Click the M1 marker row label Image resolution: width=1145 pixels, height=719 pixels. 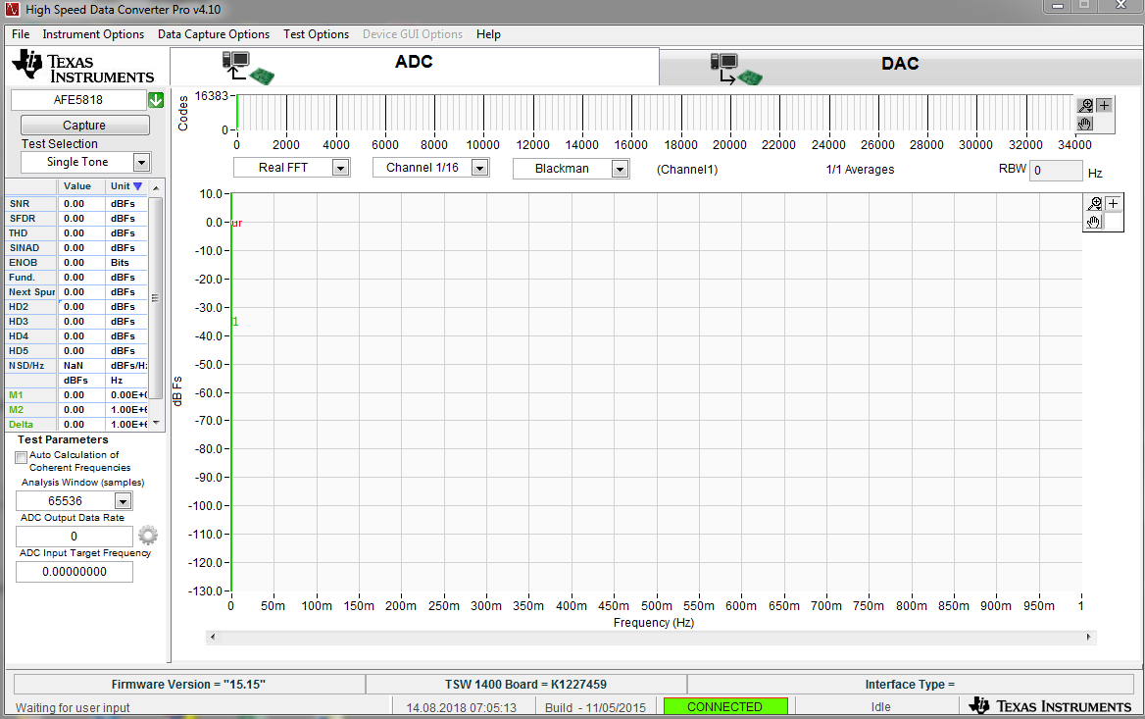click(x=16, y=394)
